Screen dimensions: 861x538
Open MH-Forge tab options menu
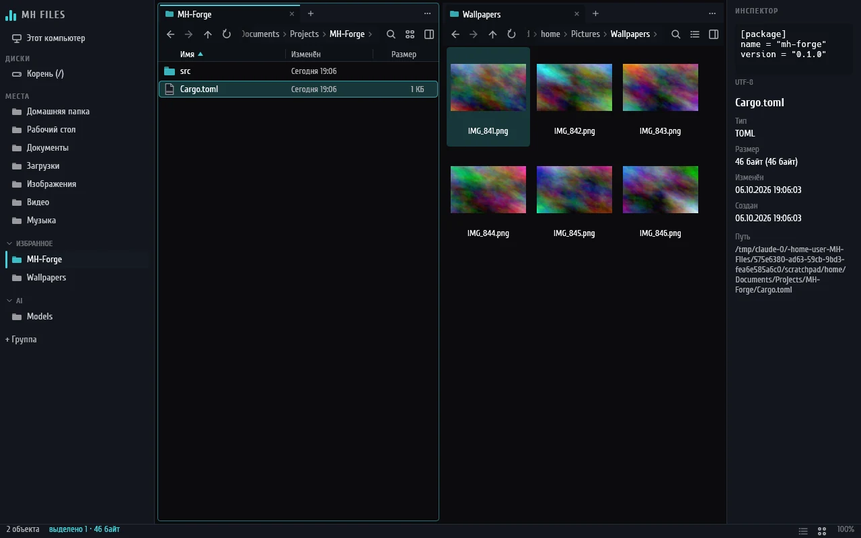click(427, 13)
